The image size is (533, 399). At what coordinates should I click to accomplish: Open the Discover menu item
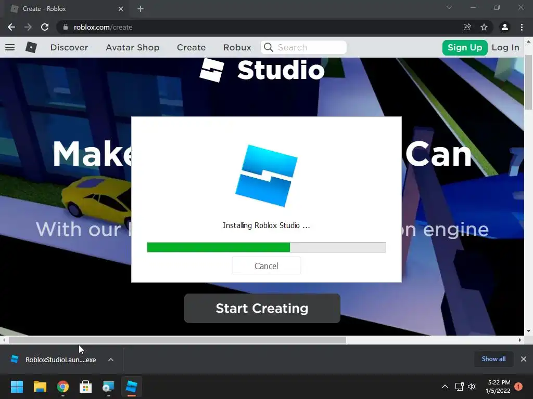(x=69, y=47)
